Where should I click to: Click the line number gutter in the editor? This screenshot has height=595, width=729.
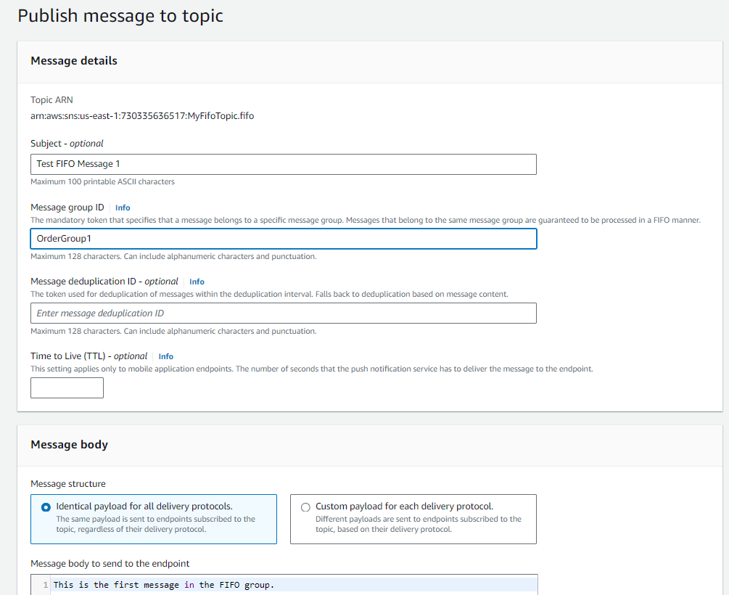pos(44,584)
